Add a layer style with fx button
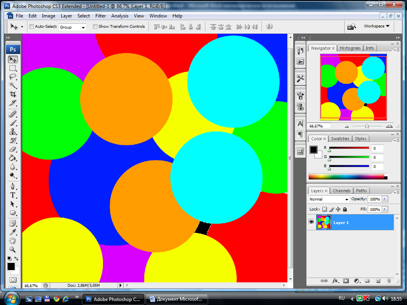The height and width of the screenshot is (305, 407). [335, 281]
